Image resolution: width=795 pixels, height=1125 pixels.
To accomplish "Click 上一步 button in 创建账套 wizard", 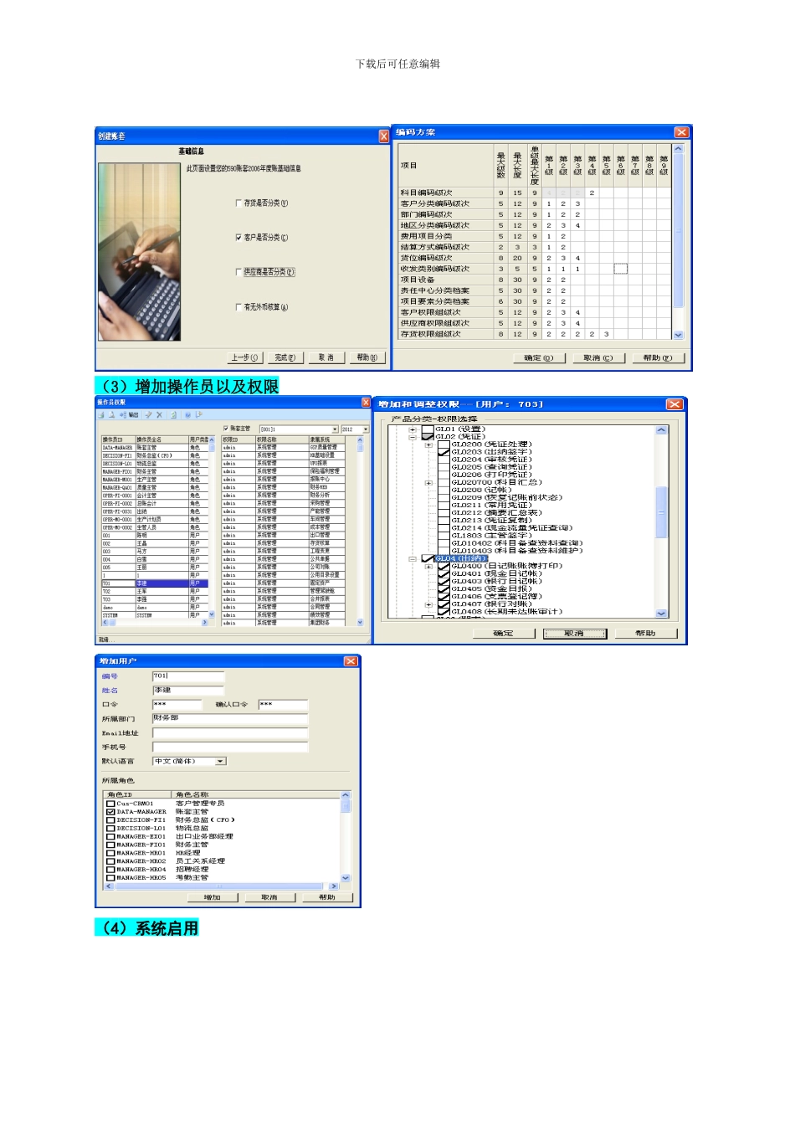I will pyautogui.click(x=244, y=357).
